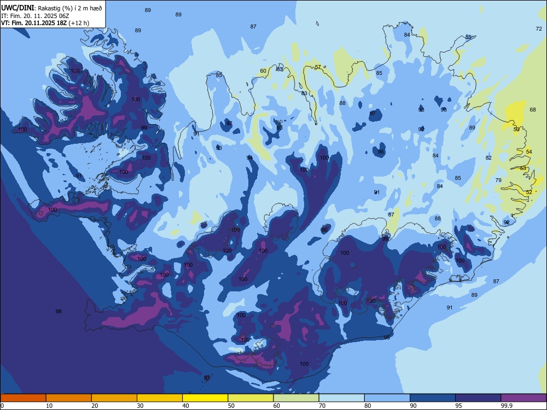Click the medium blue 90–95 legend swatch
This screenshot has height=410, width=547.
(x=433, y=398)
